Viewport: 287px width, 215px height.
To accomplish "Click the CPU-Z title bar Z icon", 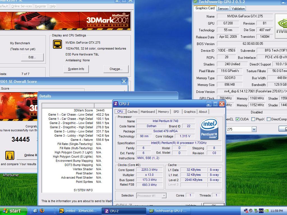I will (116, 104).
